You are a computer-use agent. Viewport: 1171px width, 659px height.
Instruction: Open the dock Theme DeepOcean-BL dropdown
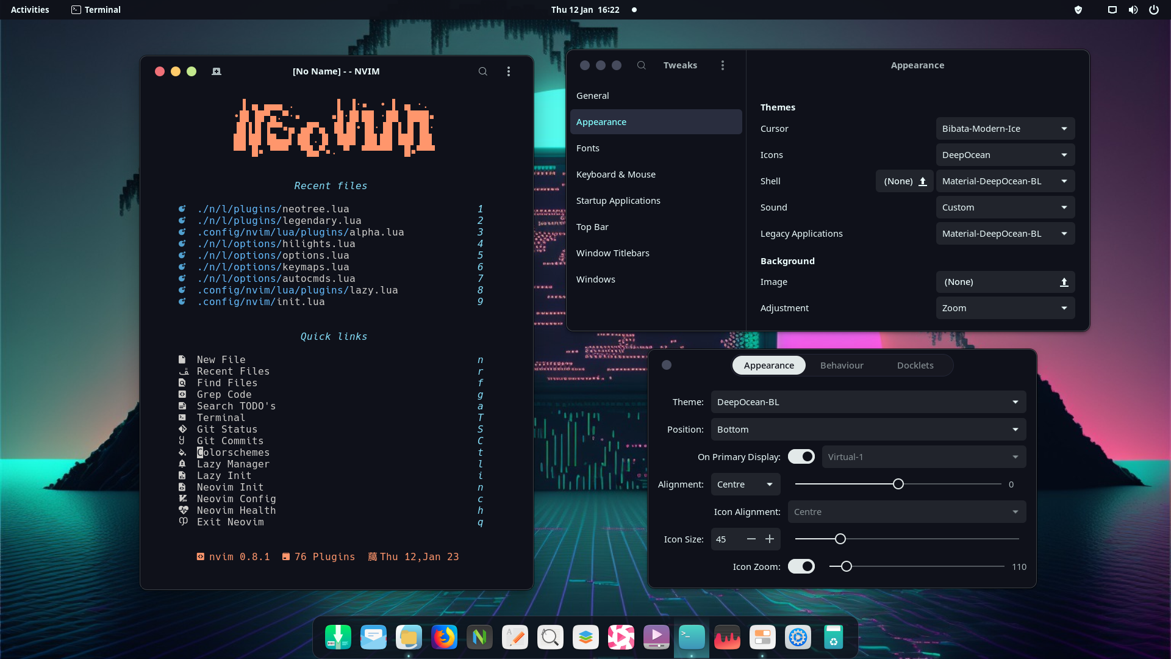[x=868, y=402]
